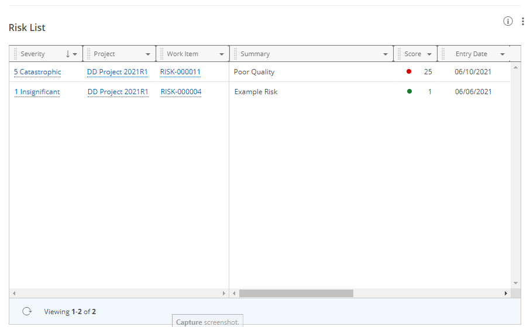Open the RISK-000004 work item link
Screen dimensions: 530x327
click(181, 92)
